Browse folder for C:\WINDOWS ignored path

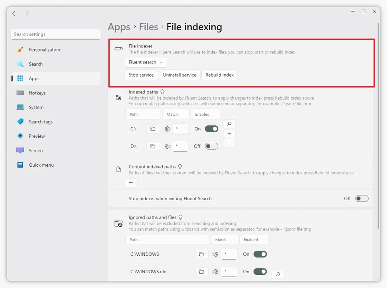tap(201, 254)
